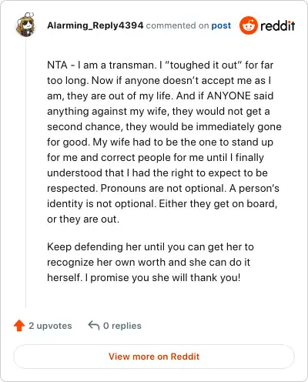This screenshot has width=308, height=382.
Task: Click the closing line "or they are out."
Action: point(83,219)
